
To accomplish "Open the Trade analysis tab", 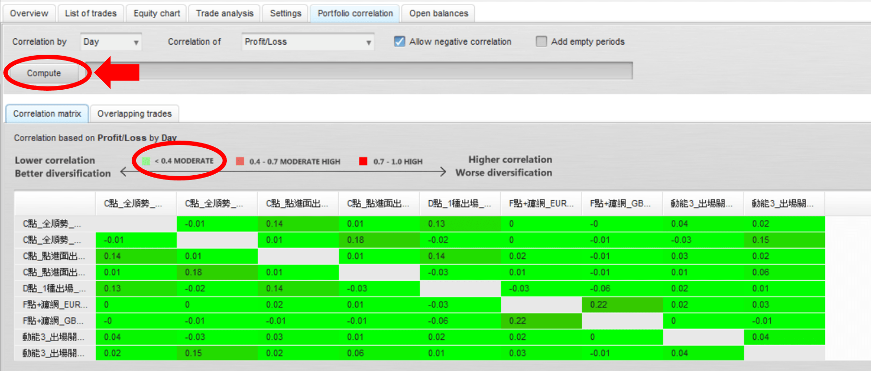I will [x=224, y=13].
